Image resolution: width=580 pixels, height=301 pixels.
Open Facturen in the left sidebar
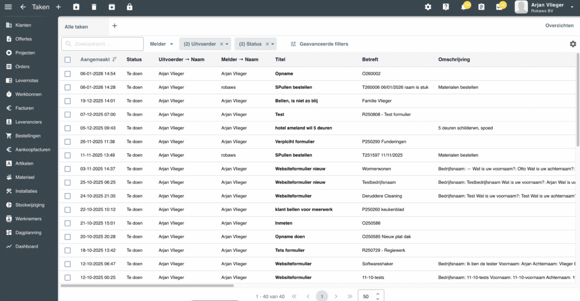pos(24,108)
